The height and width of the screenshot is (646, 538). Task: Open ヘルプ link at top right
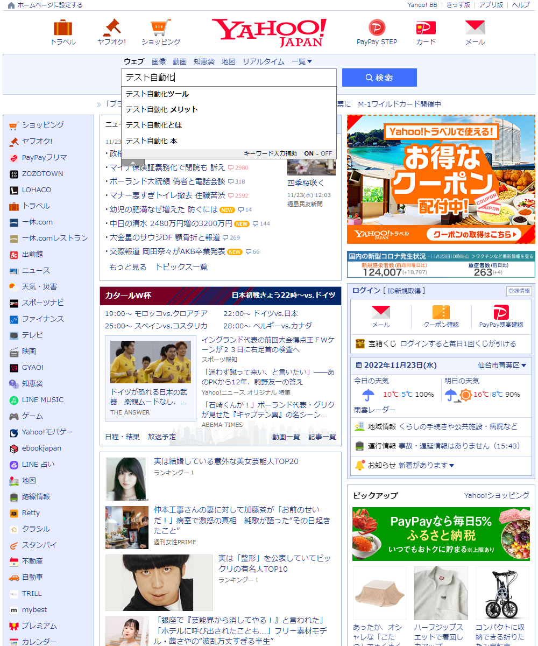pos(521,5)
